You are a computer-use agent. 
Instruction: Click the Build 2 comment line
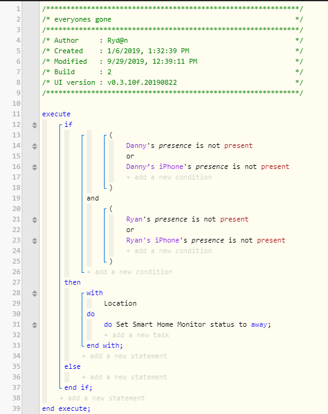click(173, 72)
